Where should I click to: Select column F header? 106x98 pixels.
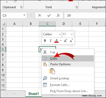(x=97, y=24)
